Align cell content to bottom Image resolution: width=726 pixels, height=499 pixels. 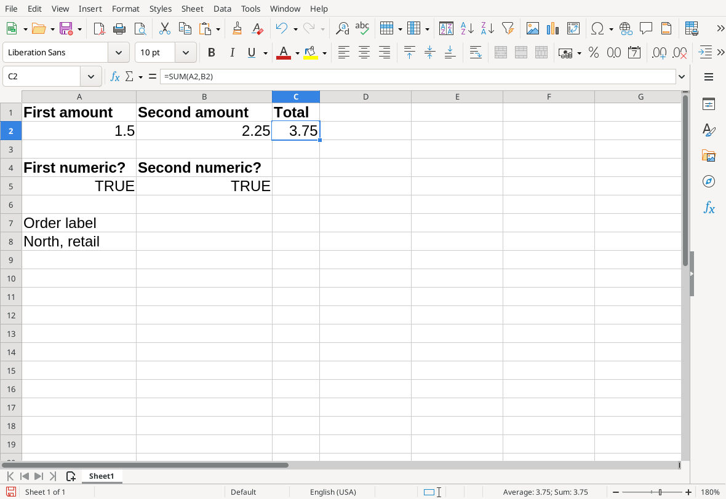point(450,53)
